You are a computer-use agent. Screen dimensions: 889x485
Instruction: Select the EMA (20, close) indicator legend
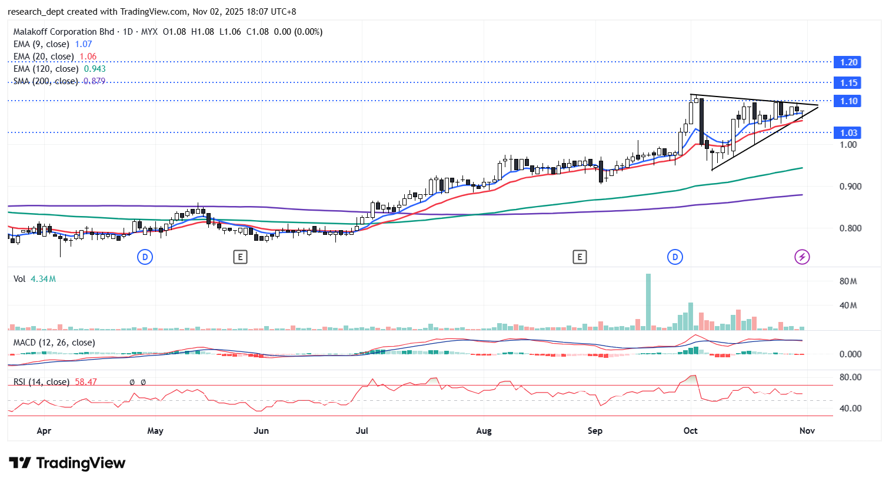pos(44,57)
